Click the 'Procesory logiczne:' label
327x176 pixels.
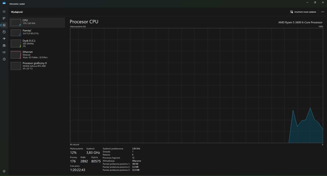pyautogui.click(x=112, y=158)
